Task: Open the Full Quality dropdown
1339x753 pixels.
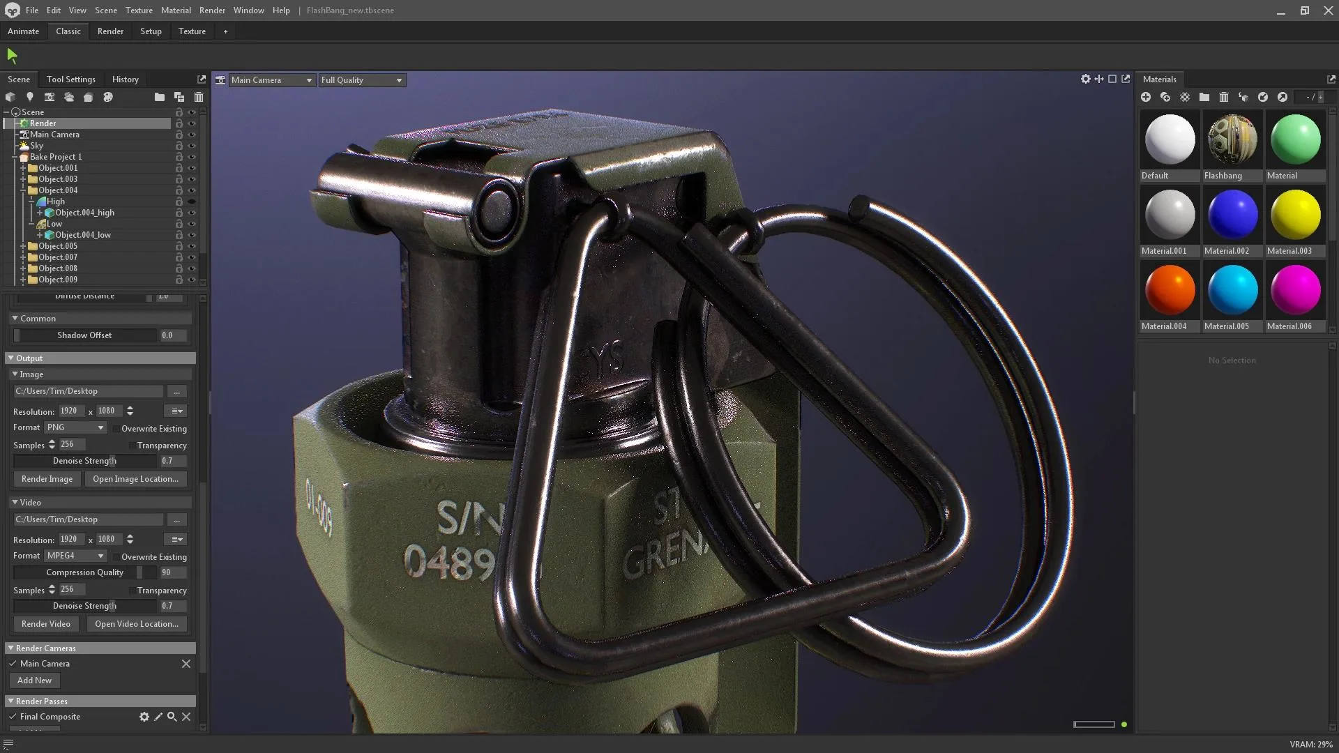Action: coord(361,79)
